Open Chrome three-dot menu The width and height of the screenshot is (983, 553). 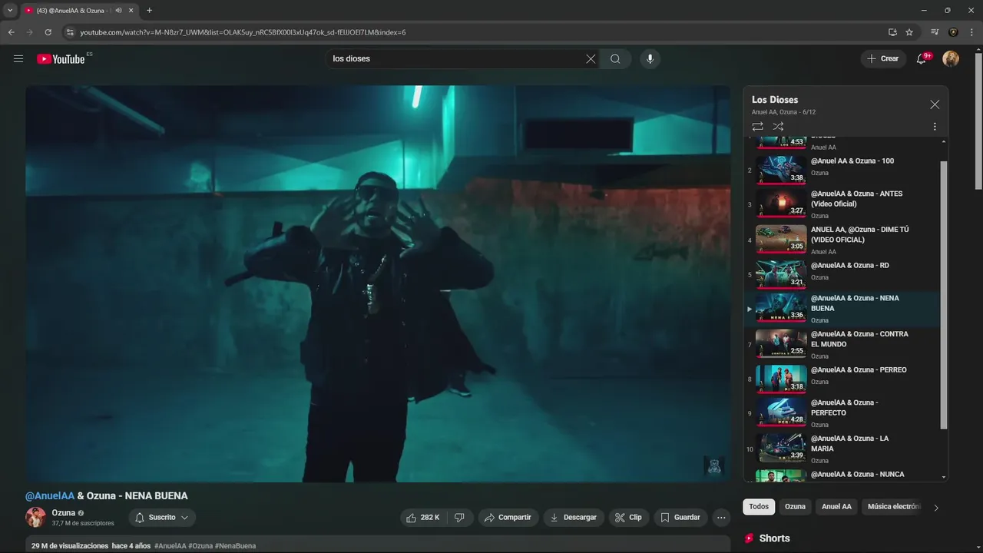click(x=971, y=32)
